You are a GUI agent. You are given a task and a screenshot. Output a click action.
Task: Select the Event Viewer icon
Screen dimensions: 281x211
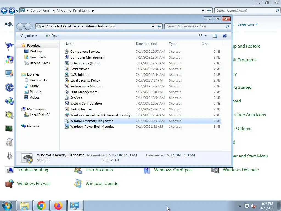(x=67, y=69)
